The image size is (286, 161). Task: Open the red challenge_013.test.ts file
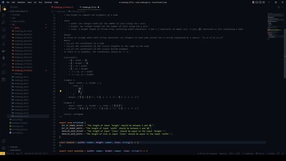point(23,71)
